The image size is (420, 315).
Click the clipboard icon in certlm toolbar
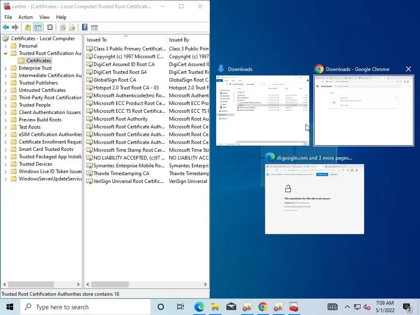[x=50, y=27]
